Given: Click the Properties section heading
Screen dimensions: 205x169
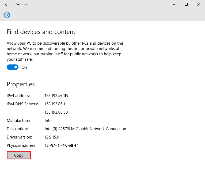Looking at the screenshot, I should click(x=21, y=84).
